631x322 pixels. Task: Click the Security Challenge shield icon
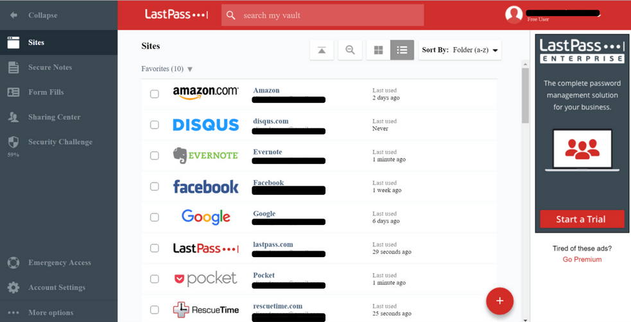13,142
